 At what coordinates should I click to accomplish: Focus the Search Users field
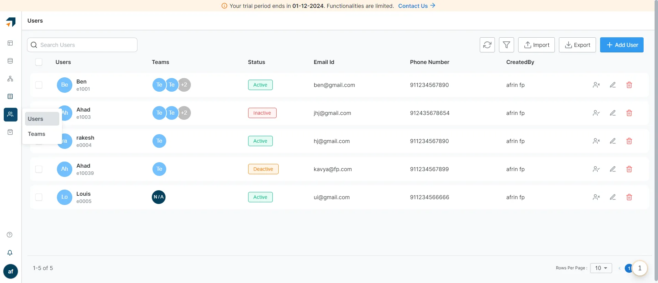pyautogui.click(x=82, y=45)
